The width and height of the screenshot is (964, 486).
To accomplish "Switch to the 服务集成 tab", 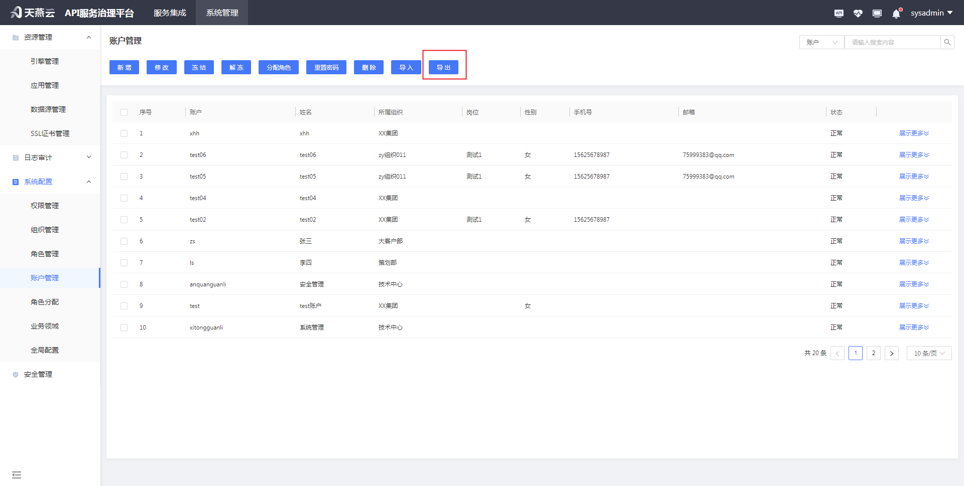I will point(170,13).
